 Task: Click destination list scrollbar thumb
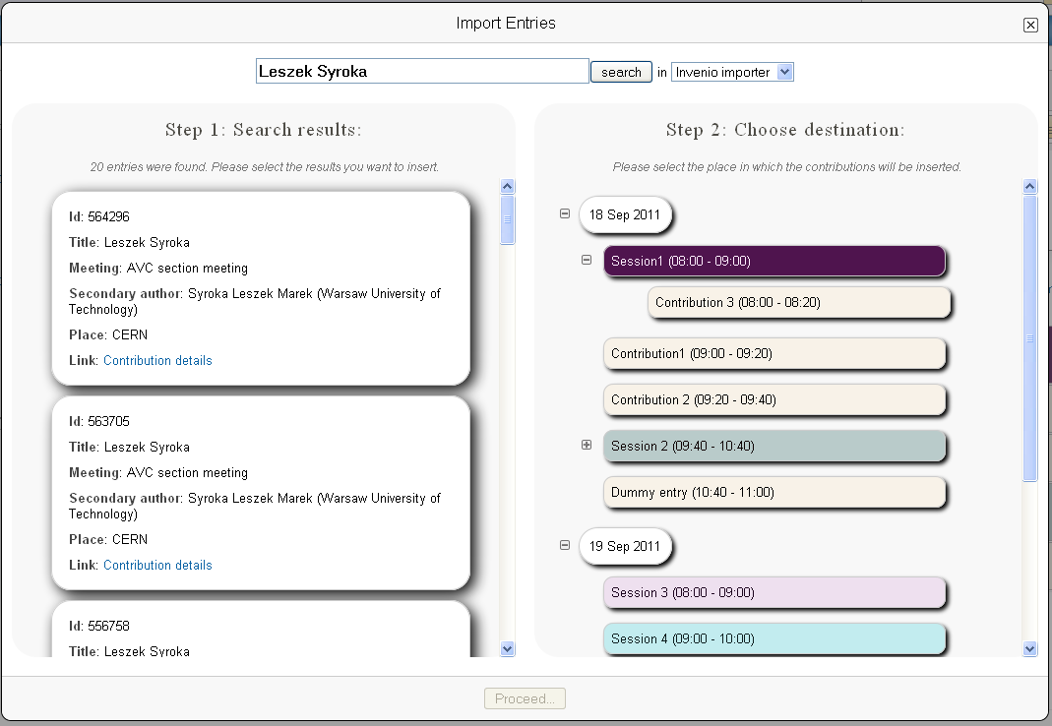[1030, 338]
